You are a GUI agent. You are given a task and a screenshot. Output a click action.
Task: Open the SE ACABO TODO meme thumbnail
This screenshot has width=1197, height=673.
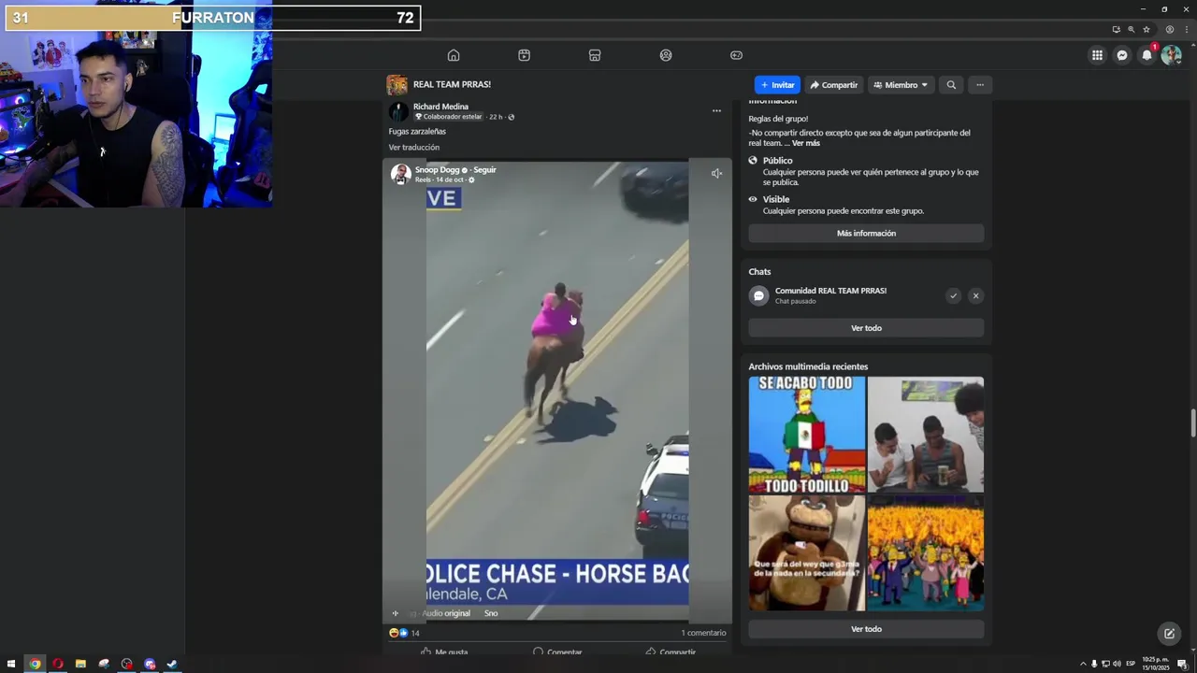click(806, 435)
